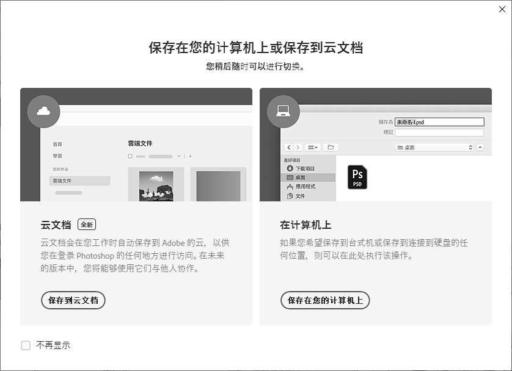Click the 雲端文件 sidebar item in illustration

pyautogui.click(x=79, y=181)
